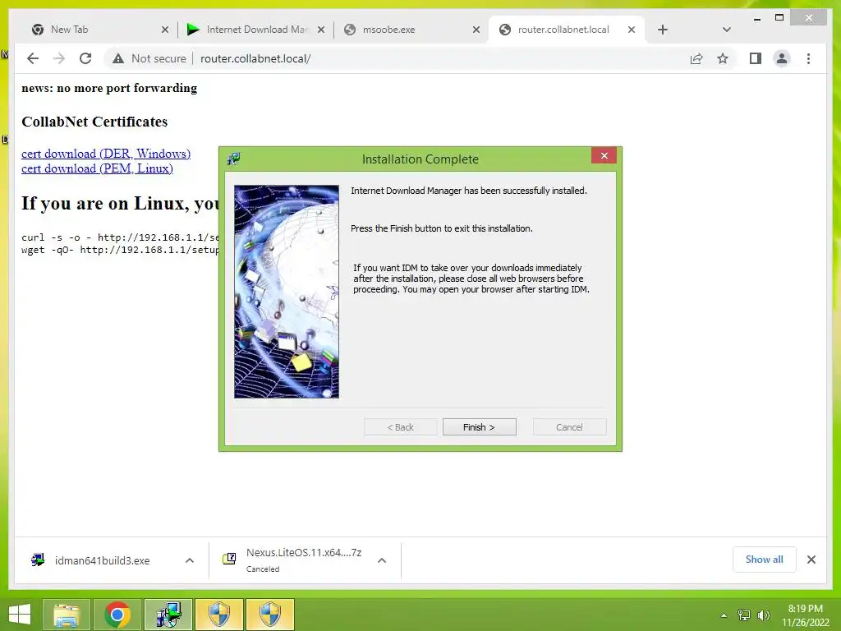
Task: Reload the current page
Action: coord(85,58)
